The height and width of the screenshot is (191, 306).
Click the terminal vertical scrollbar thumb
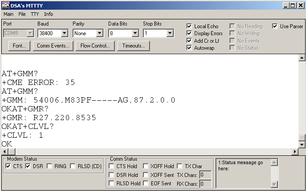tap(302, 137)
